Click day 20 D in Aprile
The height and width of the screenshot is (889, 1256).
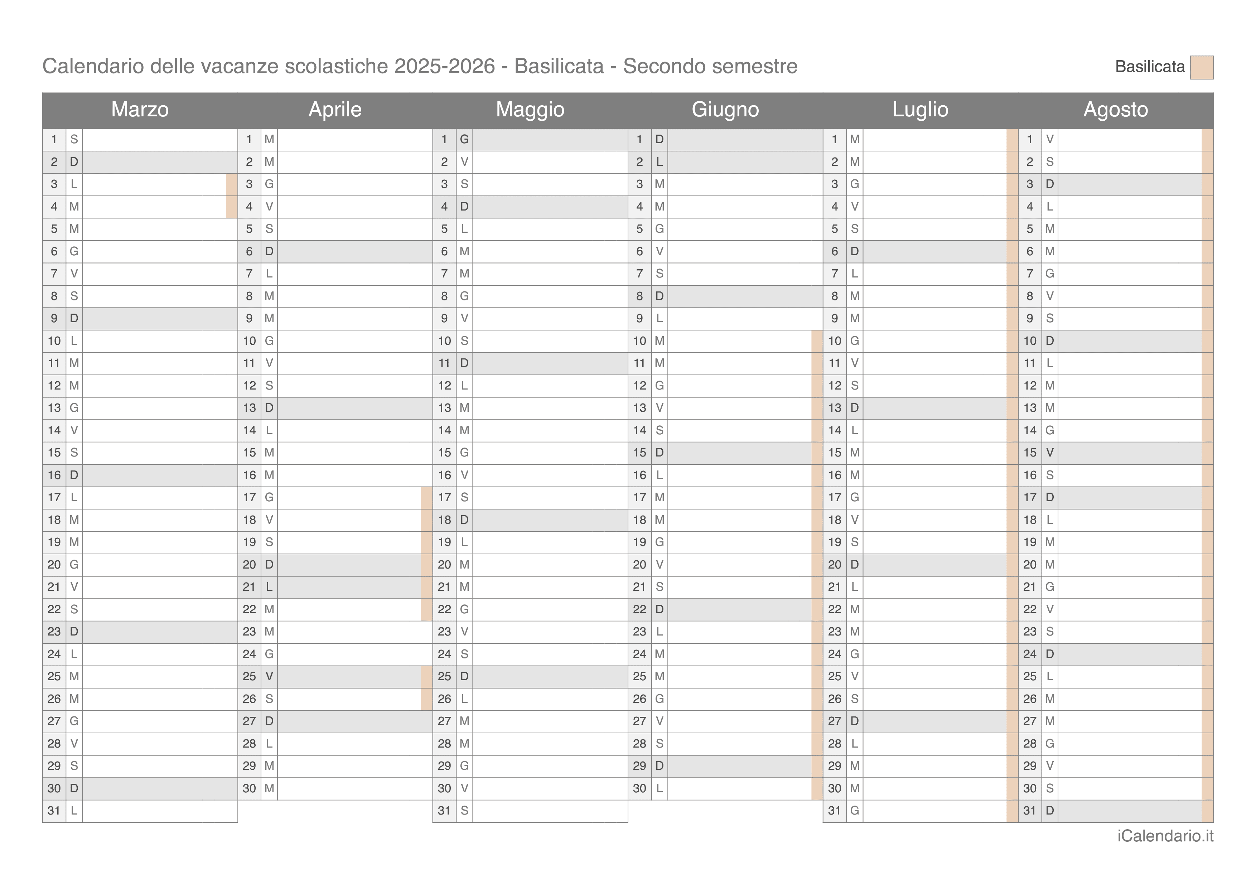tap(335, 565)
